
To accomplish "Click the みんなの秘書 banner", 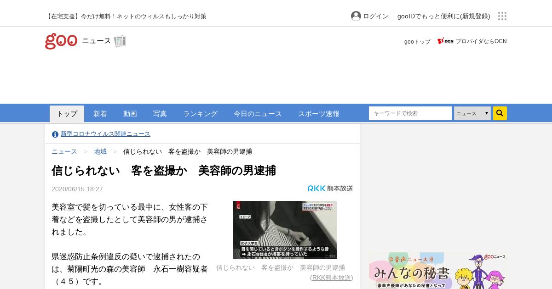I will (438, 271).
